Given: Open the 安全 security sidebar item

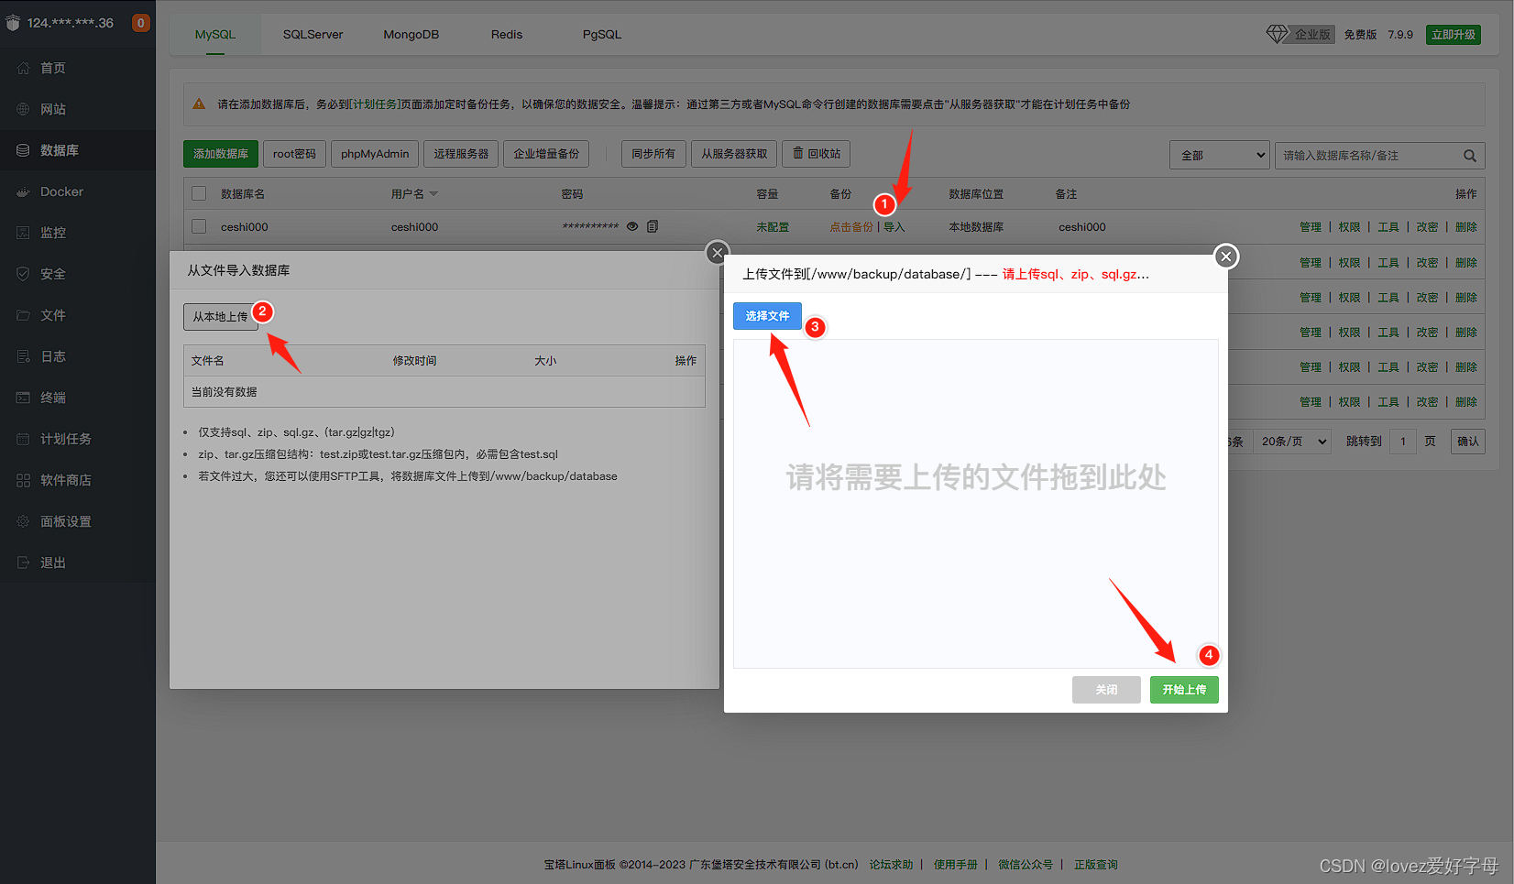Looking at the screenshot, I should (78, 274).
